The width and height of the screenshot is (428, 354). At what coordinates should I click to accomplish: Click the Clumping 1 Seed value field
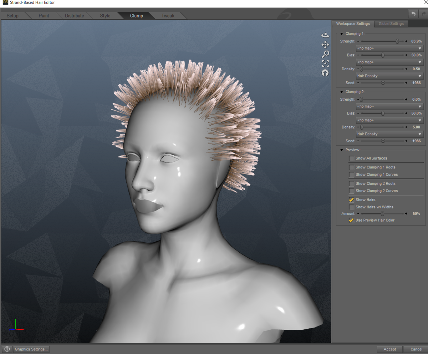[x=416, y=82]
